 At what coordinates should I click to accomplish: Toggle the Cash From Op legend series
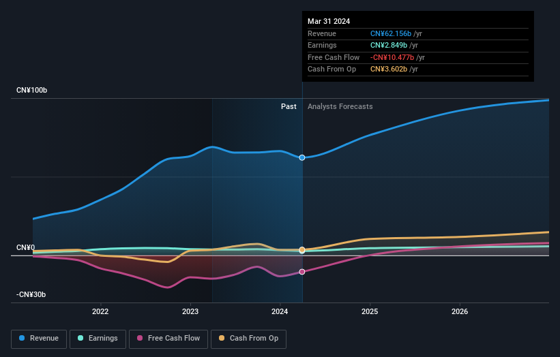click(248, 339)
